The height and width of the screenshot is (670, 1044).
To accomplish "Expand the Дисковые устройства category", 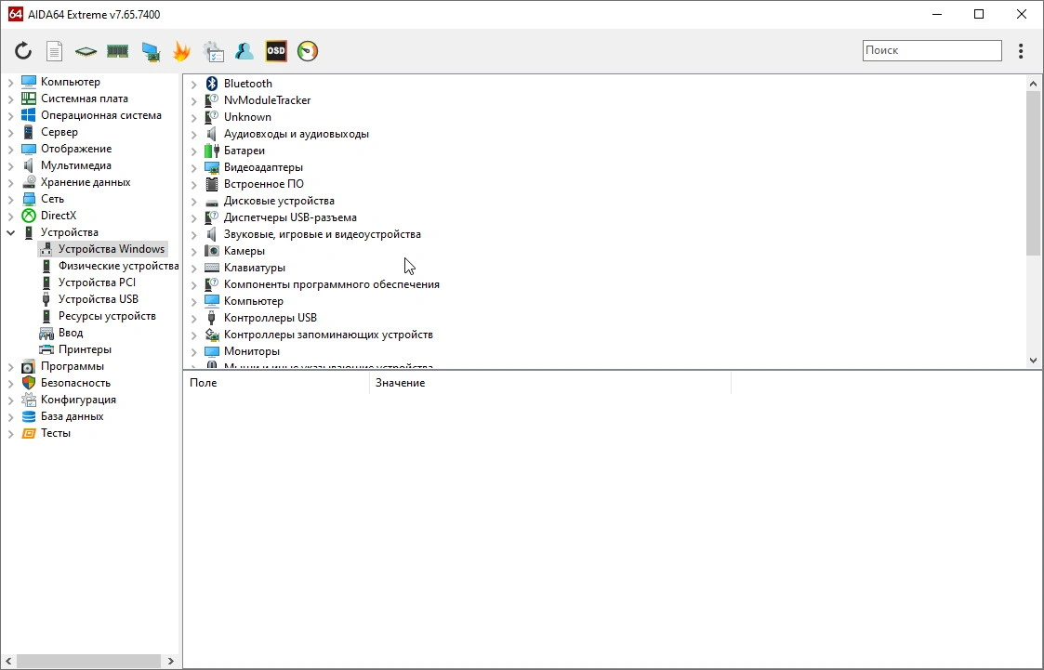I will (x=193, y=201).
